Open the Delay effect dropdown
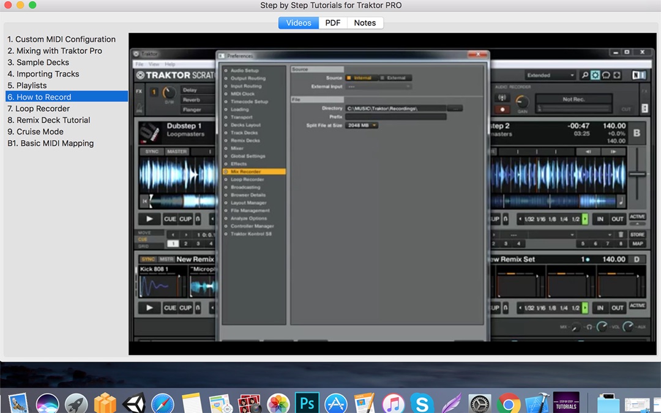Image resolution: width=661 pixels, height=413 pixels. pos(198,90)
